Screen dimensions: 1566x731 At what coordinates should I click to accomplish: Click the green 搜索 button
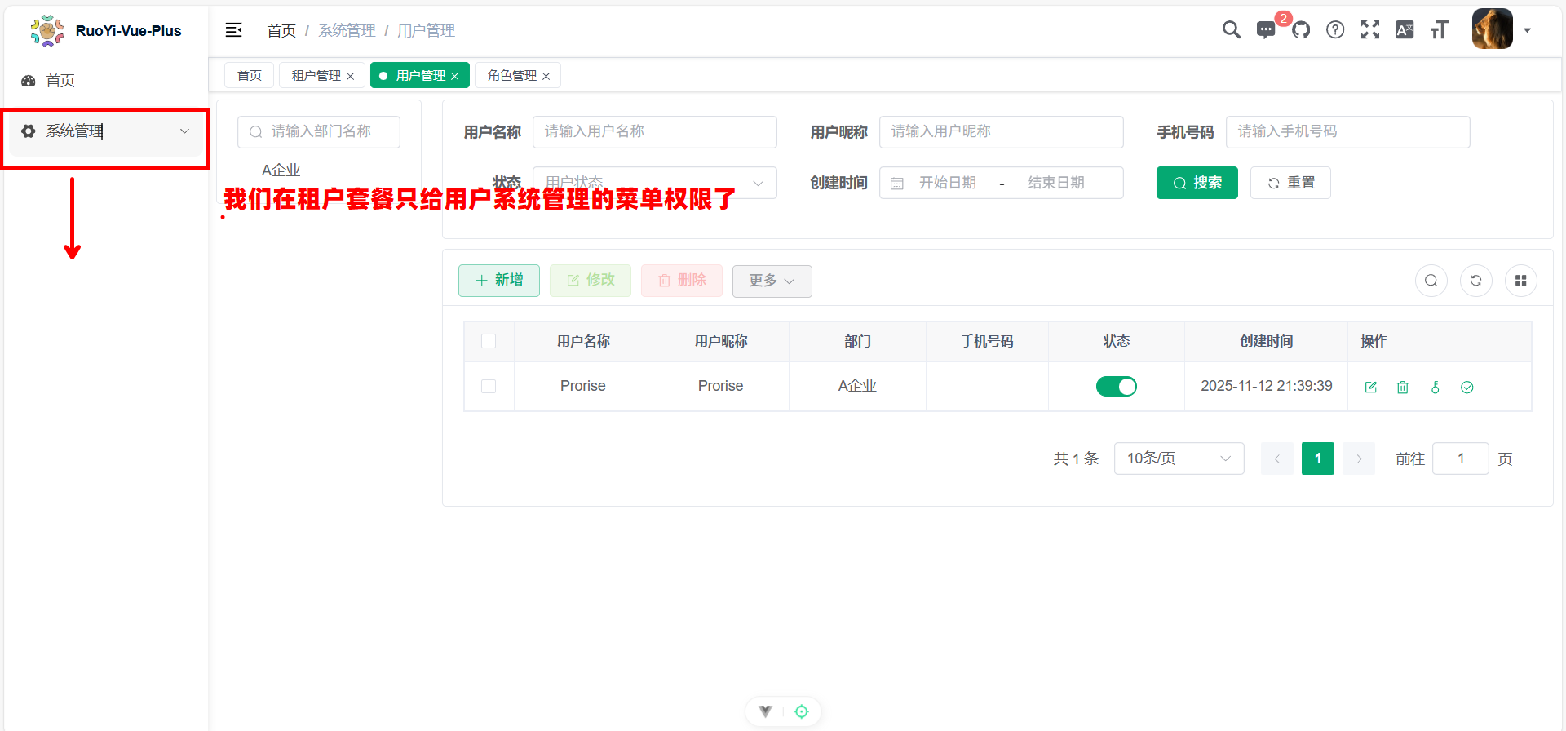click(1197, 183)
